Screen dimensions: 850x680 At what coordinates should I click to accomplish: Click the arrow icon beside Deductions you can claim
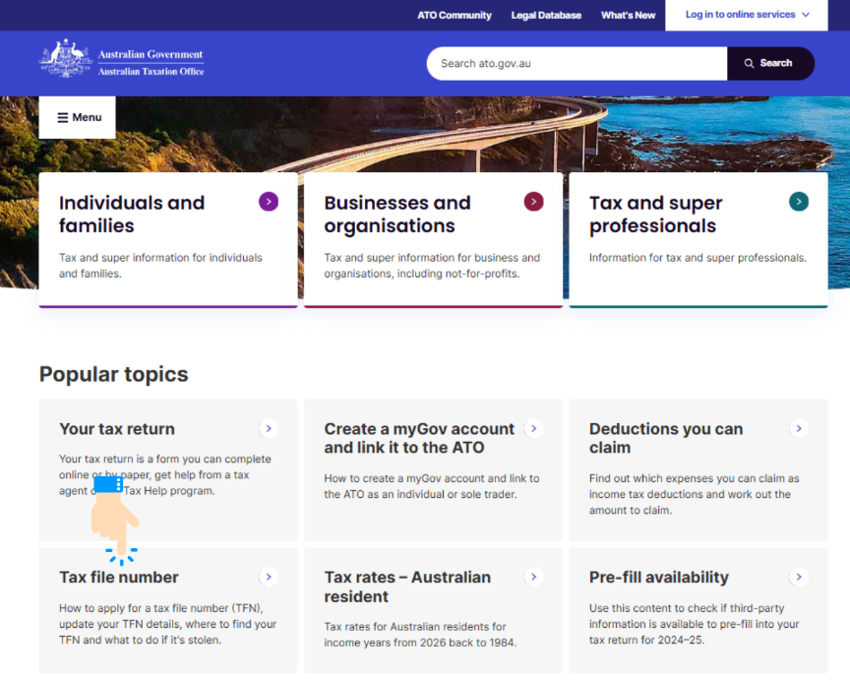(799, 428)
